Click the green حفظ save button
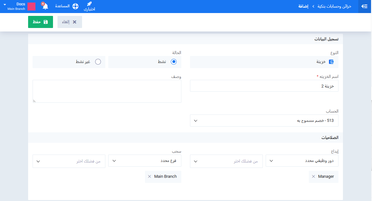 click(41, 22)
